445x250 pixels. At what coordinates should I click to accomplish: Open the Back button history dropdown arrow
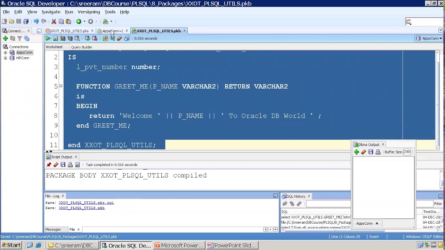[84, 22]
